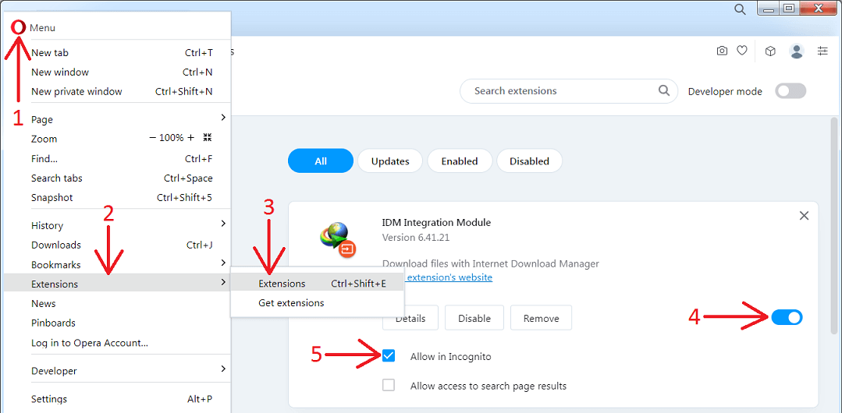Click the heart bookmark icon

[x=742, y=51]
